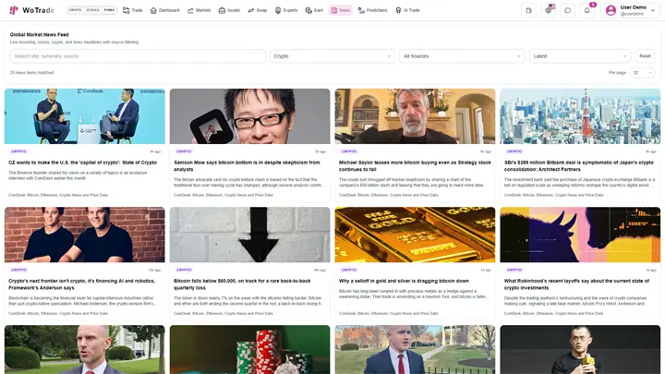The image size is (665, 374).
Task: Read 'Crypto's next frontier isn't crypto' headline
Action: point(82,284)
